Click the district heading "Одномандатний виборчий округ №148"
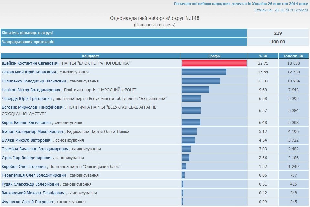This screenshot has height=207, width=310. tap(155, 19)
